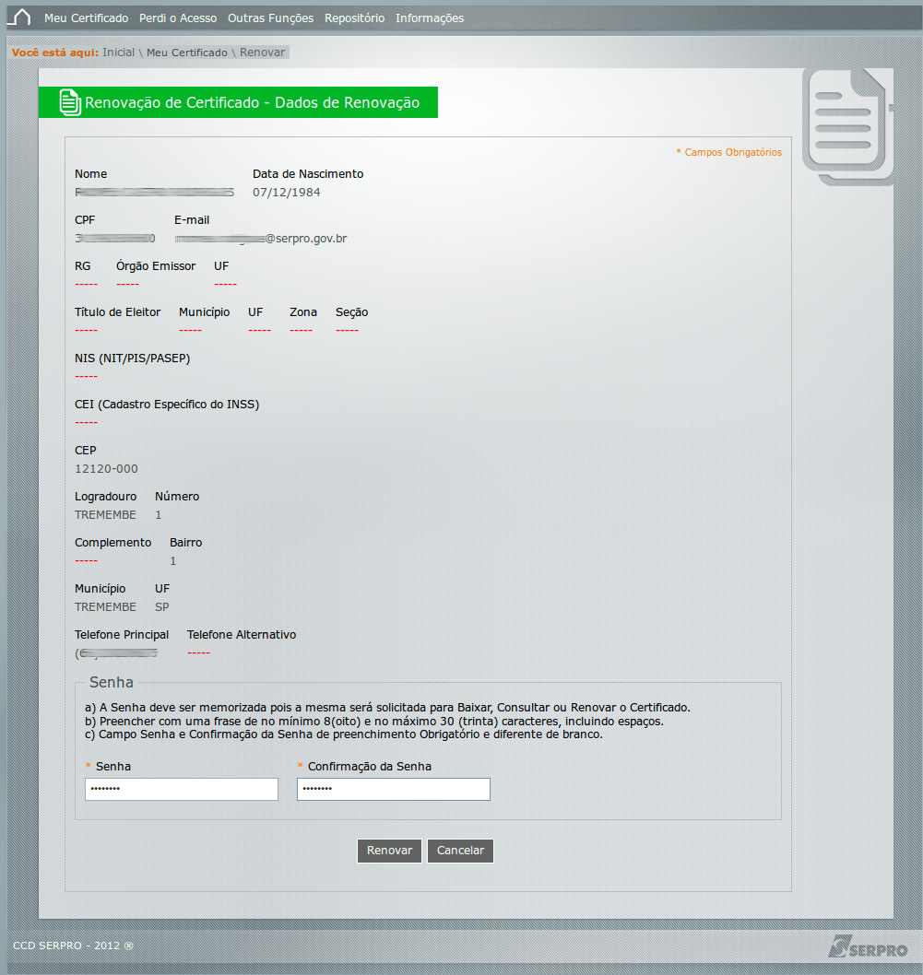This screenshot has width=923, height=975.
Task: Select Meu Certificado in the breadcrumb trail
Action: [x=186, y=53]
